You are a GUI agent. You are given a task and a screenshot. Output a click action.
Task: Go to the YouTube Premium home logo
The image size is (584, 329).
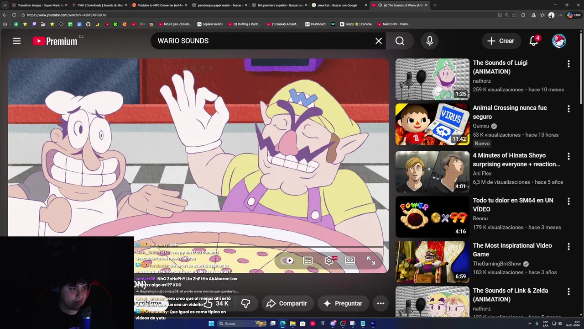[55, 41]
